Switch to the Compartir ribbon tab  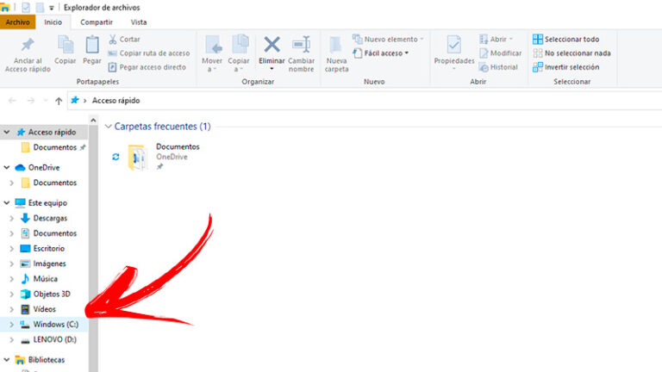[x=96, y=22]
